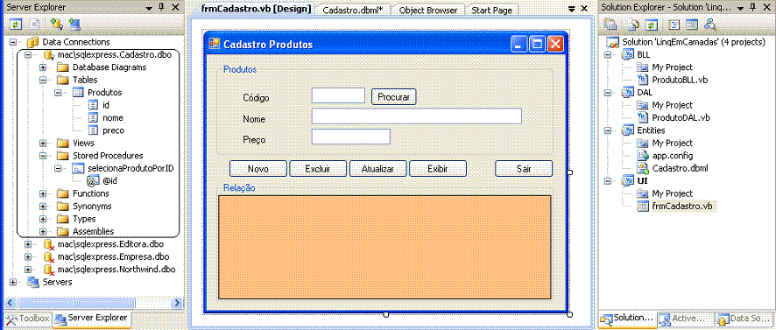Close the active document tab with X
Screen dimensions: 776x330
pos(584,9)
